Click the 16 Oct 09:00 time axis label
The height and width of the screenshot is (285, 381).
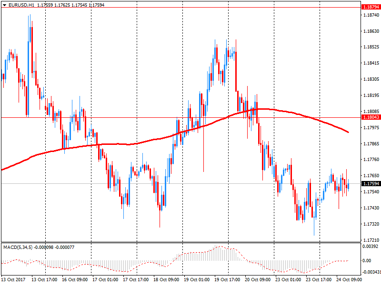75,280
